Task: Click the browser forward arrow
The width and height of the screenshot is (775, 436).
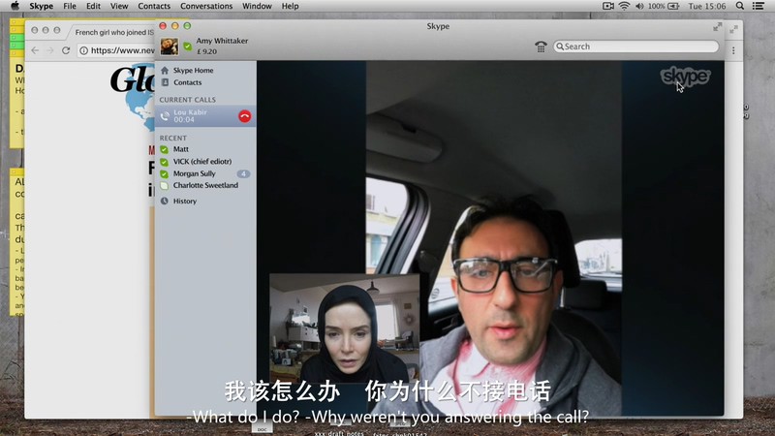Action: click(x=50, y=50)
